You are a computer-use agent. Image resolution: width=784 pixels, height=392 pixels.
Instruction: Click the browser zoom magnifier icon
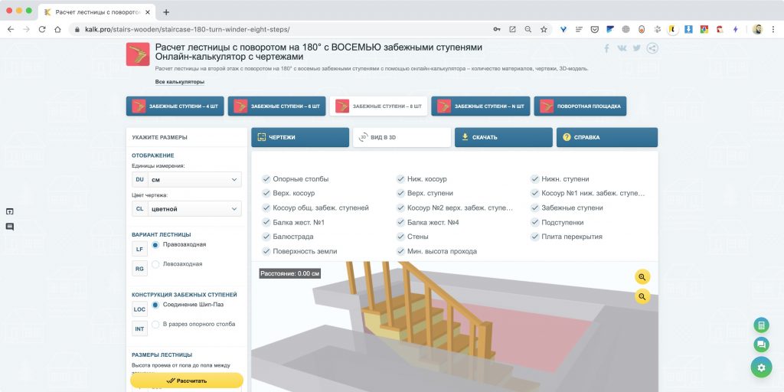pyautogui.click(x=528, y=30)
